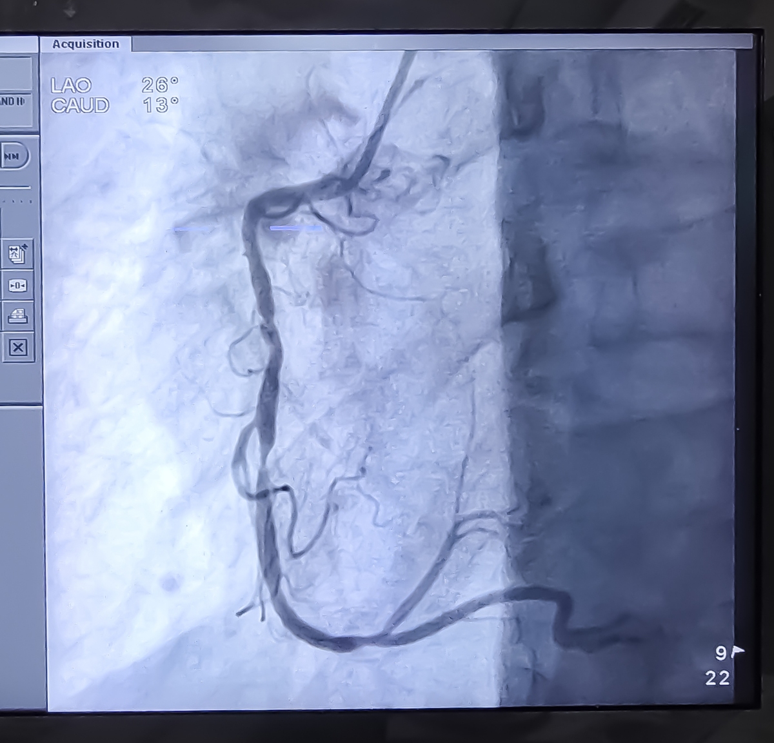Image resolution: width=774 pixels, height=743 pixels.
Task: Click the partially visible 'AND II' button
Action: pyautogui.click(x=14, y=102)
